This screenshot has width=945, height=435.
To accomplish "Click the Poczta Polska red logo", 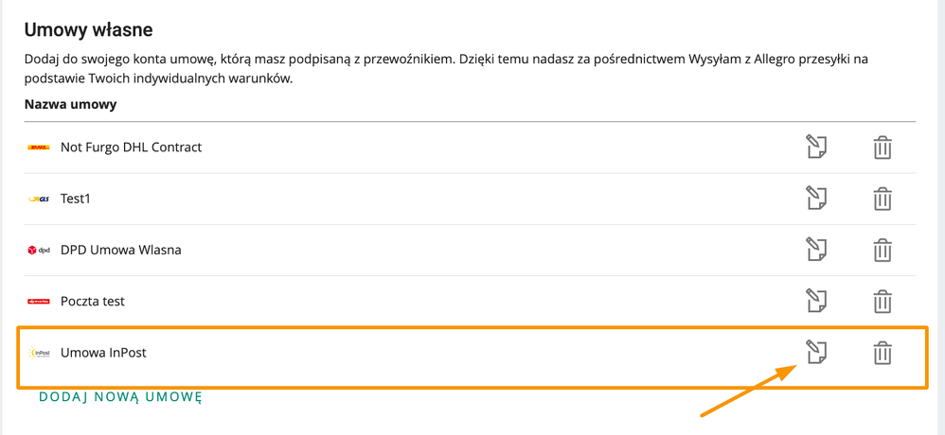I will pyautogui.click(x=39, y=302).
